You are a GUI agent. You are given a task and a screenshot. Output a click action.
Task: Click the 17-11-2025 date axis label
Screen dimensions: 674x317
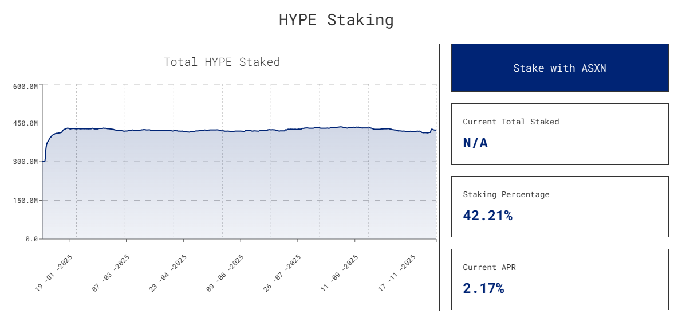397,273
